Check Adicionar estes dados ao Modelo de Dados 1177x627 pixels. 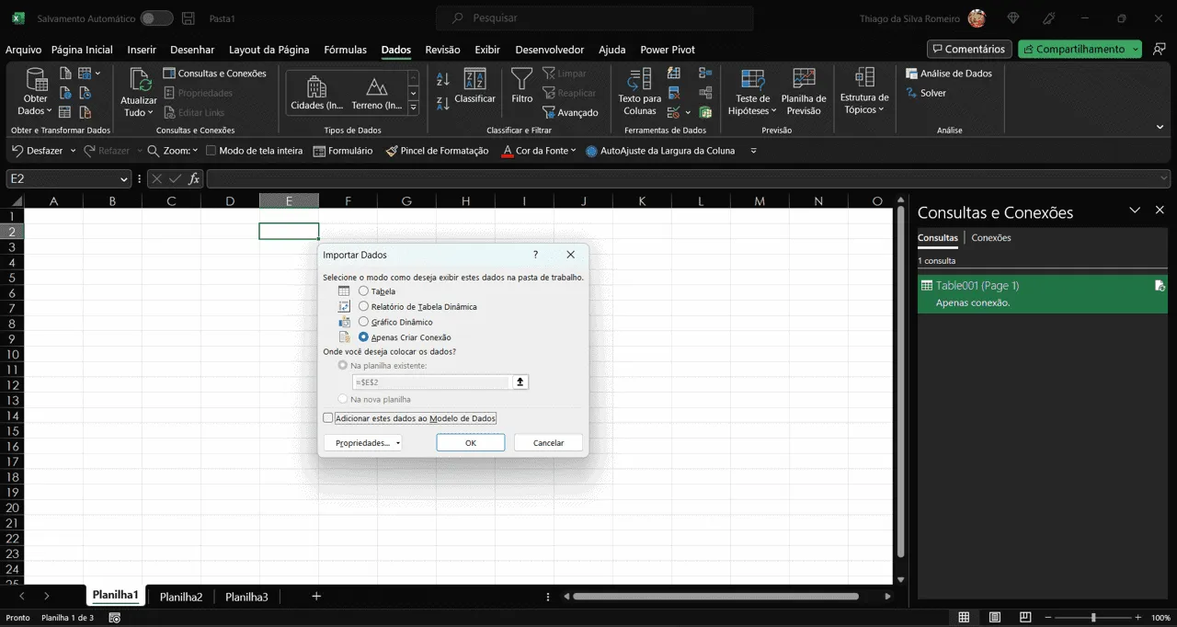[328, 418]
